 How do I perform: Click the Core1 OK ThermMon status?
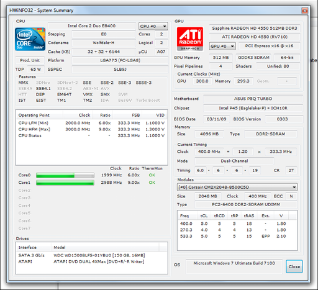coord(152,183)
